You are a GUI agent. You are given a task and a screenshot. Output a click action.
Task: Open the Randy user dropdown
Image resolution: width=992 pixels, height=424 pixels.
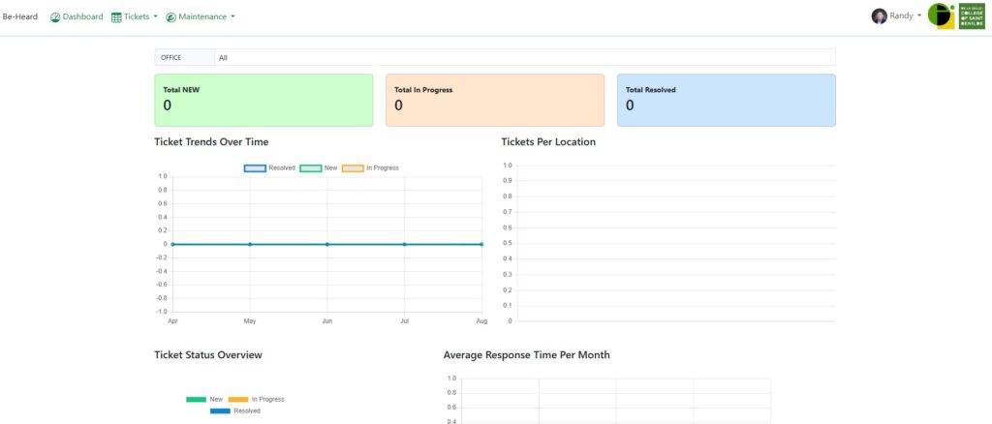tap(906, 16)
